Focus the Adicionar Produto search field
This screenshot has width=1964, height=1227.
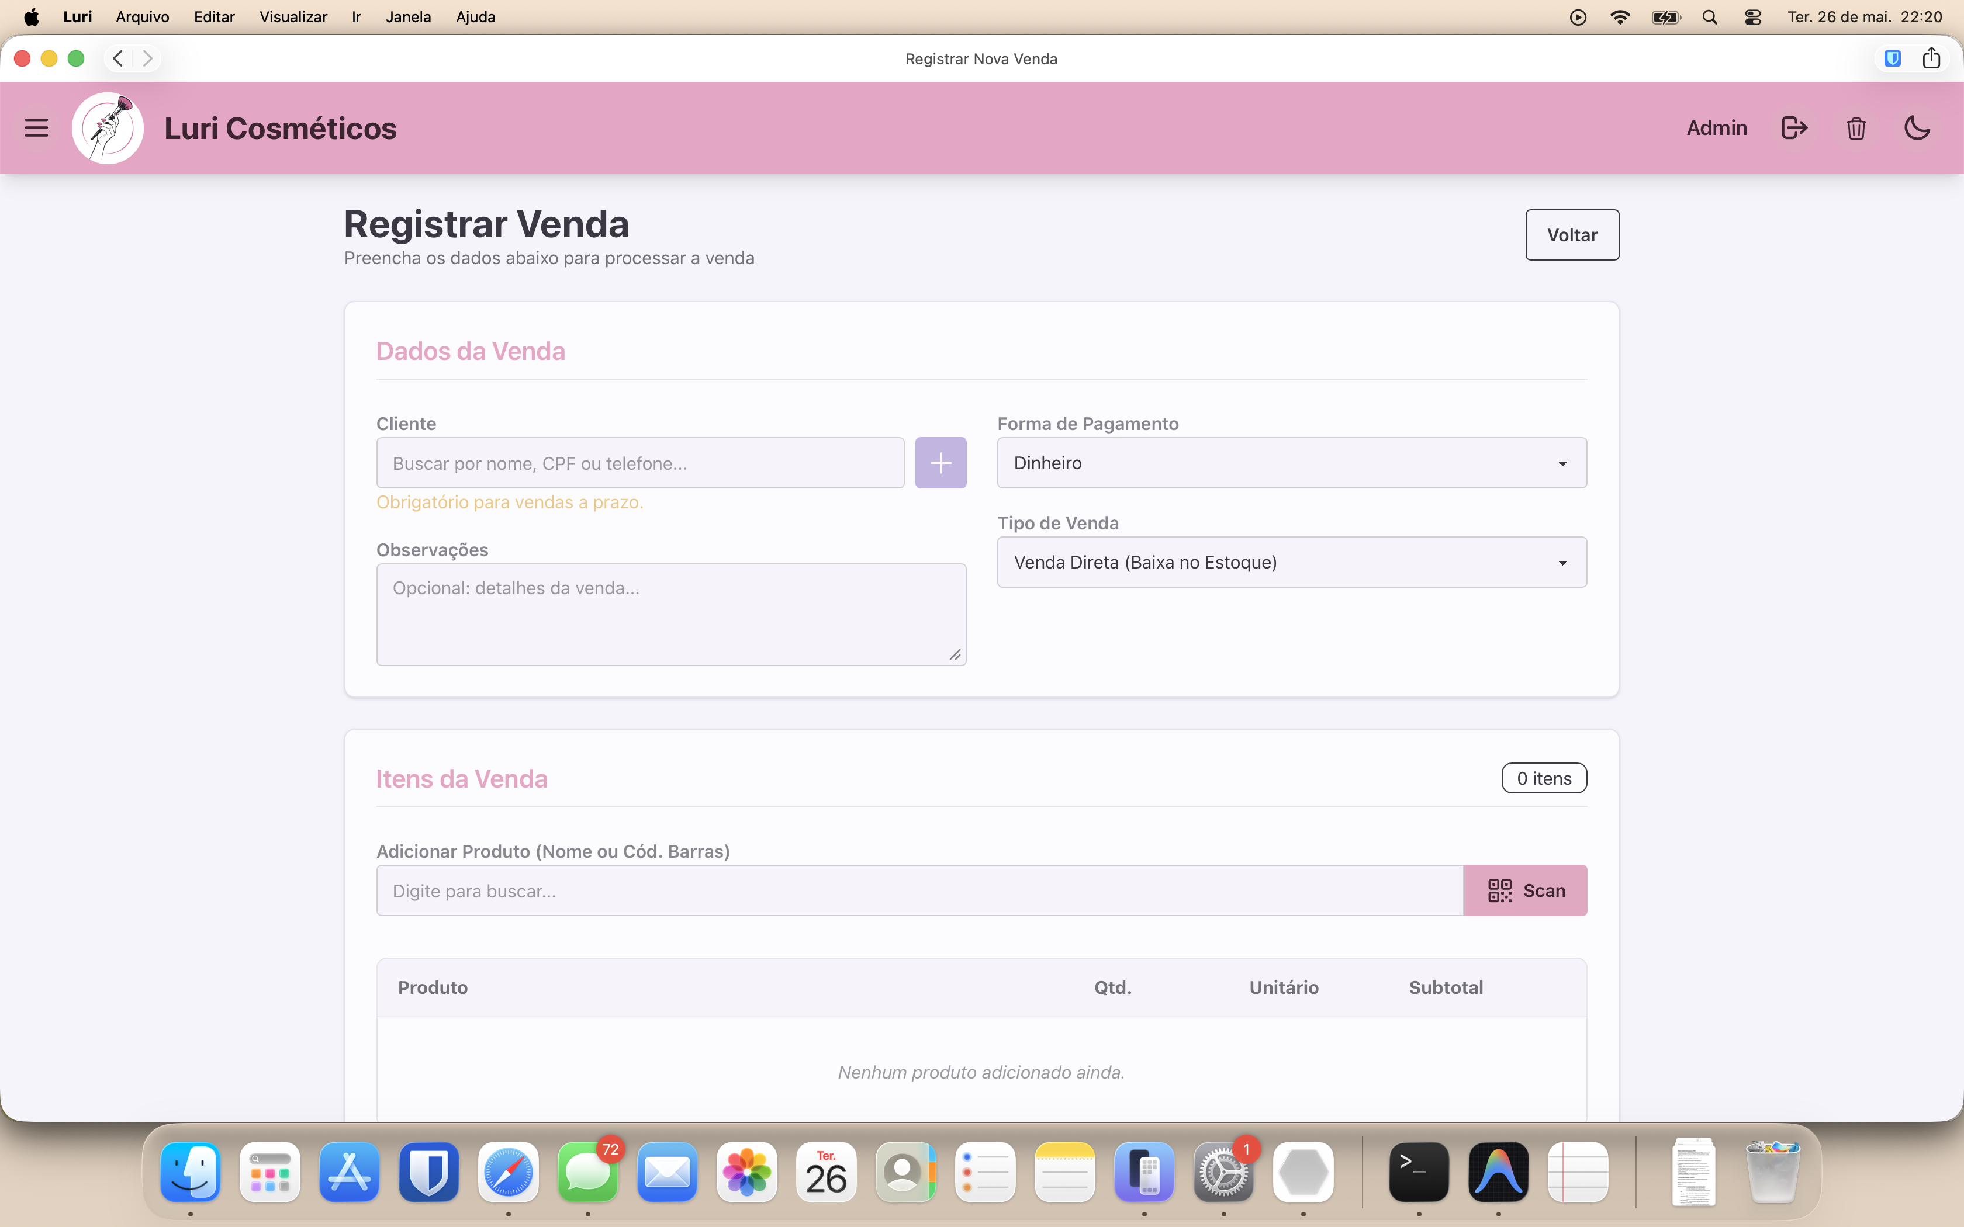click(919, 890)
